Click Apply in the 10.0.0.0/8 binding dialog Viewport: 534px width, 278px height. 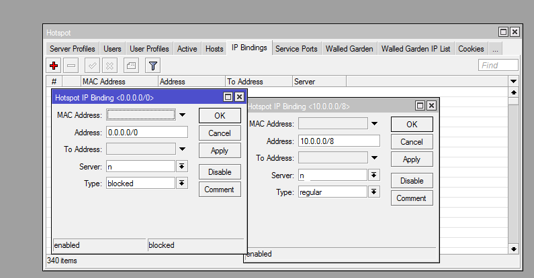coord(412,159)
